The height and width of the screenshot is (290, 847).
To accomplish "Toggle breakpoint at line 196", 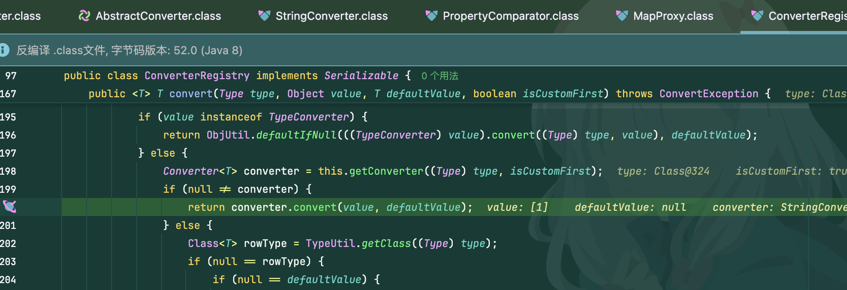I will 8,135.
